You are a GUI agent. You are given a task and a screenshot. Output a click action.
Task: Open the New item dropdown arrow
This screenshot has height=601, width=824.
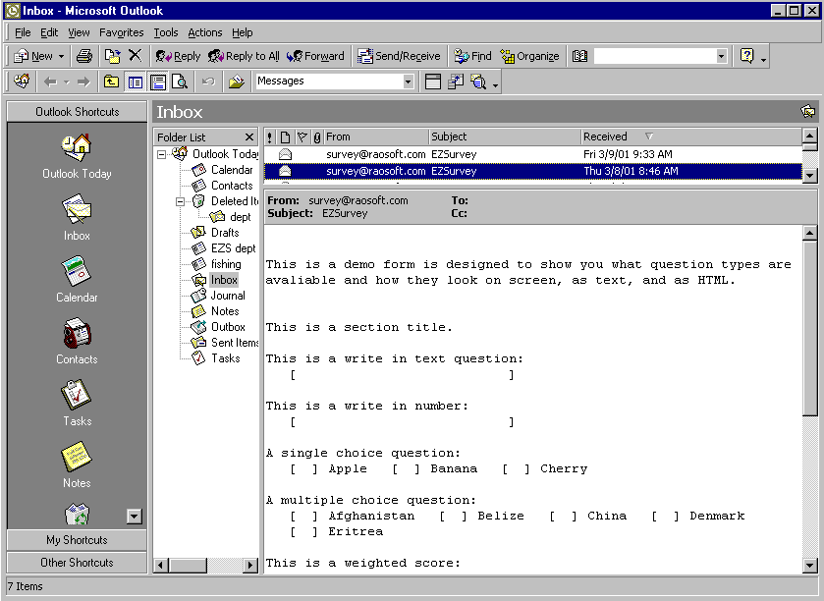[61, 56]
